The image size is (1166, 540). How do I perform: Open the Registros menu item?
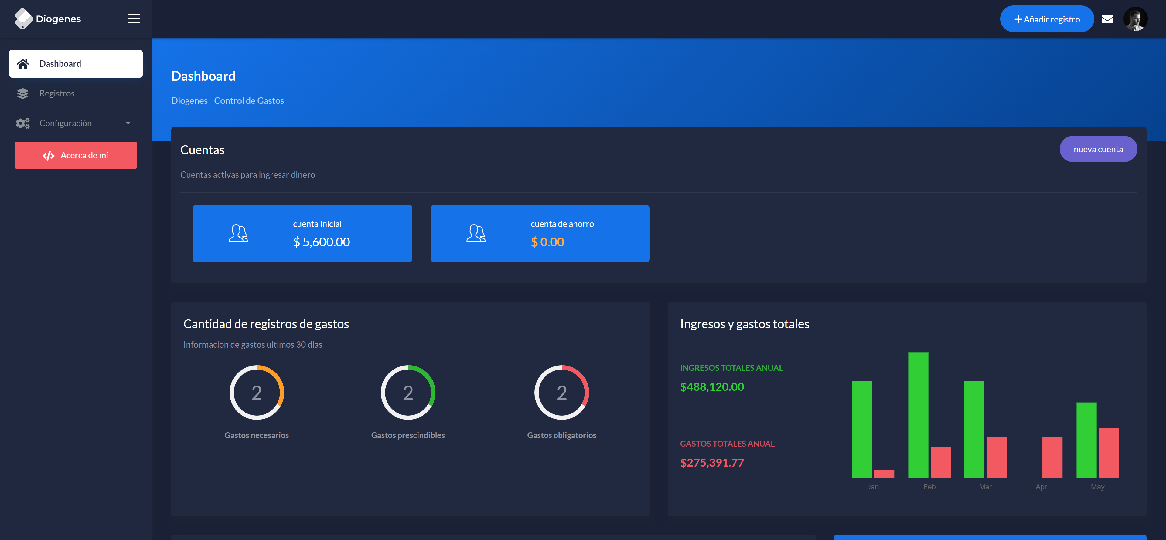pos(57,94)
